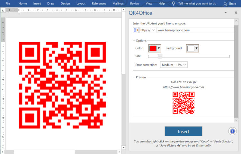Open the File menu
241x154 pixels.
tap(7, 4)
